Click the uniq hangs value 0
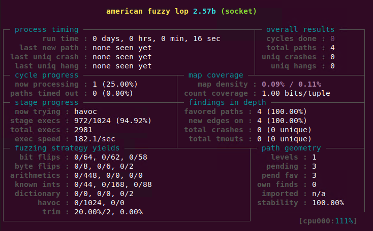Image resolution: width=373 pixels, height=231 pixels. 332,66
